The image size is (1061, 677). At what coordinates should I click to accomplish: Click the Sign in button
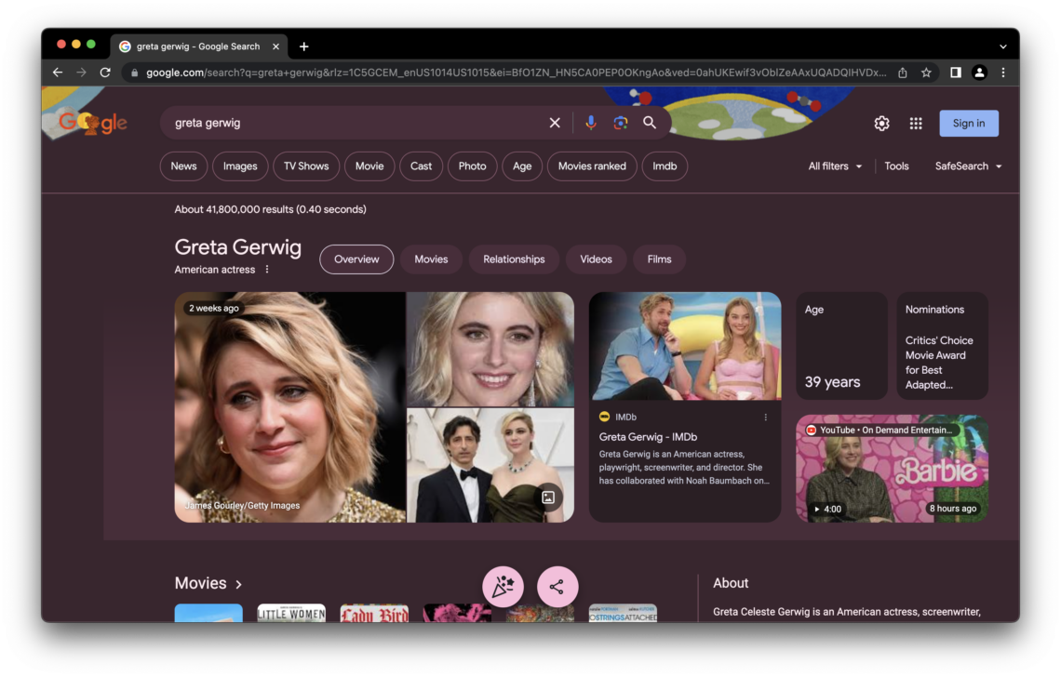[968, 123]
